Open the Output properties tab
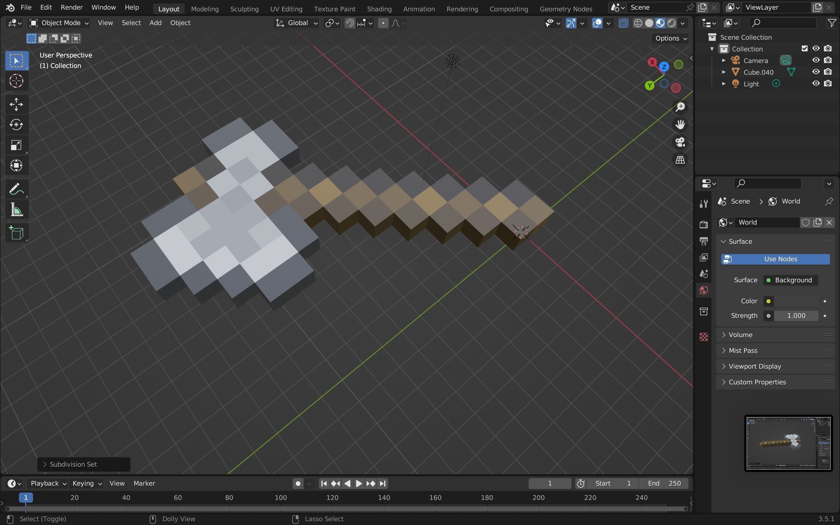 click(703, 241)
